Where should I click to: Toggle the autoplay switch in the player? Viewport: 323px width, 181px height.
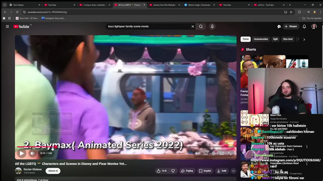[198, 153]
